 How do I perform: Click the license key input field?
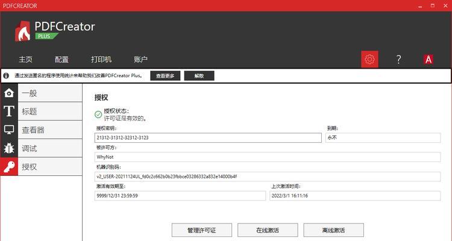pyautogui.click(x=208, y=137)
